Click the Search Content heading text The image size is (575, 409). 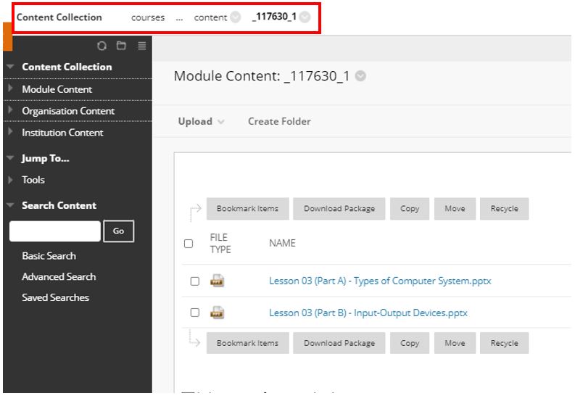click(59, 205)
